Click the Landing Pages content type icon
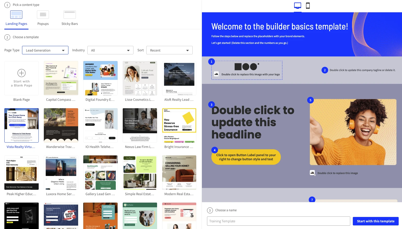402x229 pixels. (16, 15)
